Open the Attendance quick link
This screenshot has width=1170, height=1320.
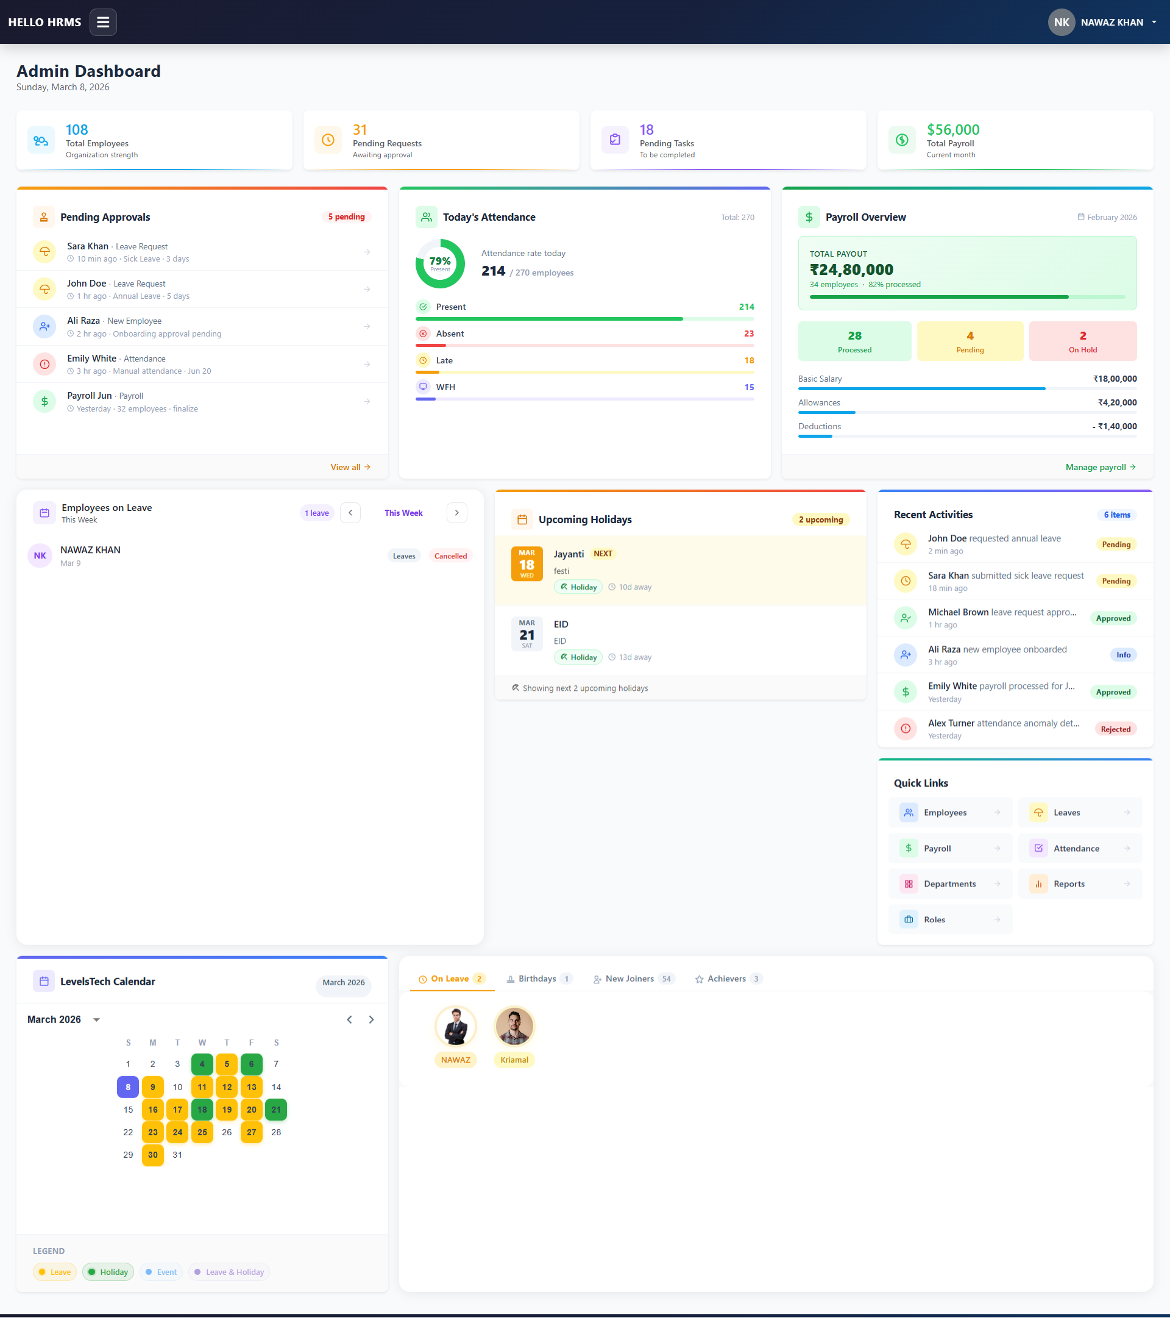1080,849
